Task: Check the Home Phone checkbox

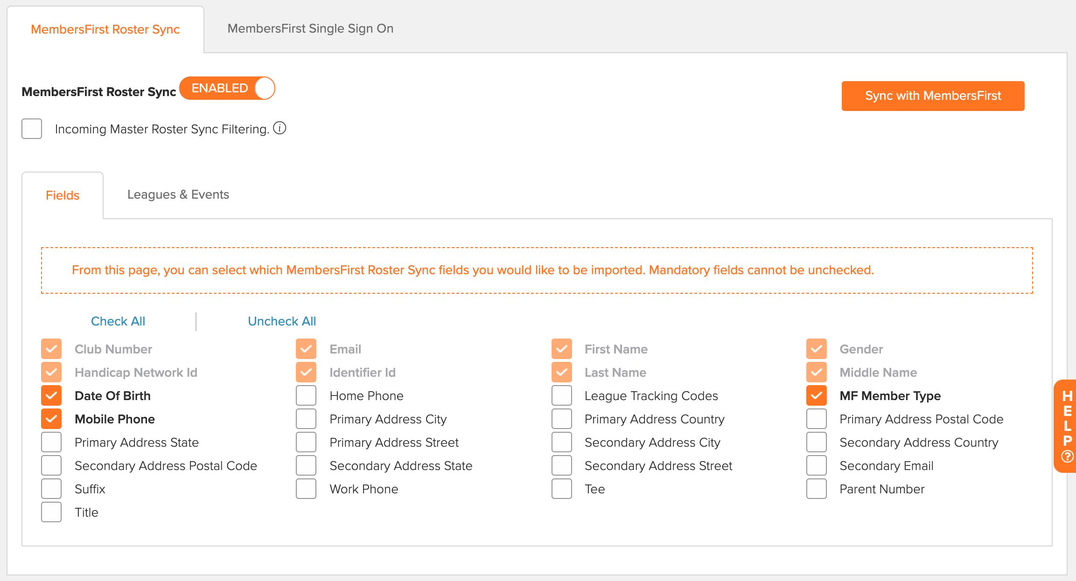Action: coord(306,395)
